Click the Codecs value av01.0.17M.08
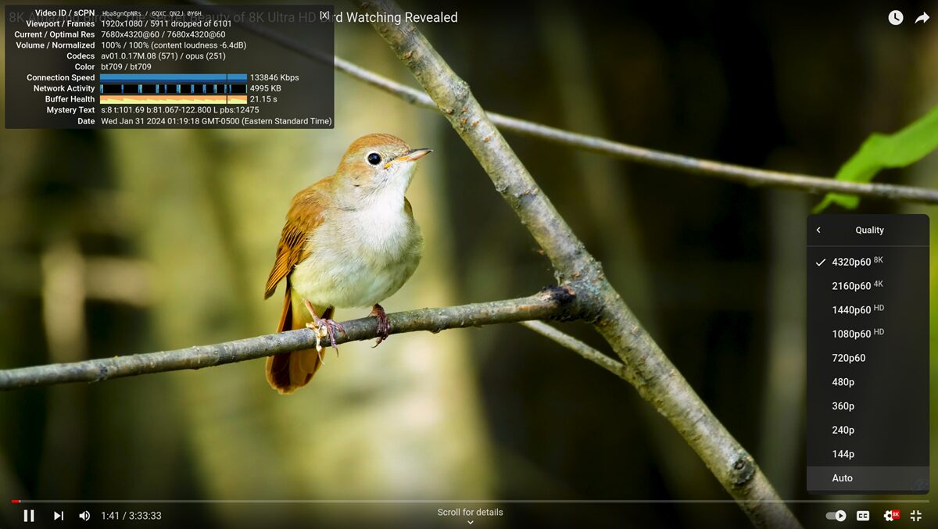 click(163, 56)
